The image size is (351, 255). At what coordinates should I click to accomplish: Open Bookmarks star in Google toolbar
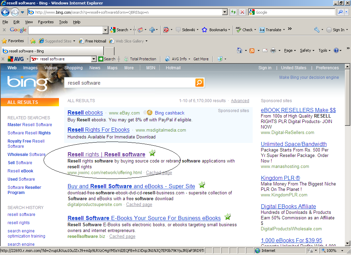[205, 30]
